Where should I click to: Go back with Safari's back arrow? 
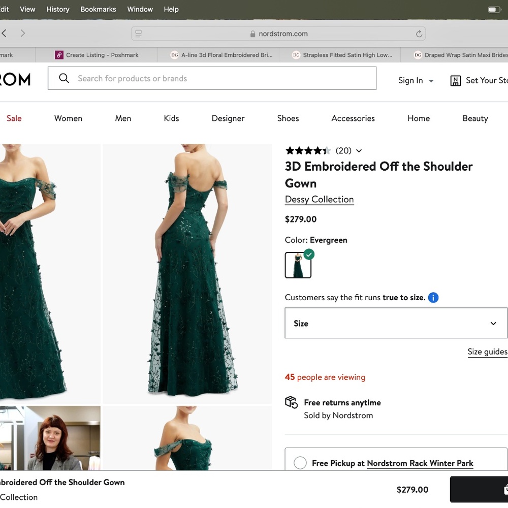point(4,33)
